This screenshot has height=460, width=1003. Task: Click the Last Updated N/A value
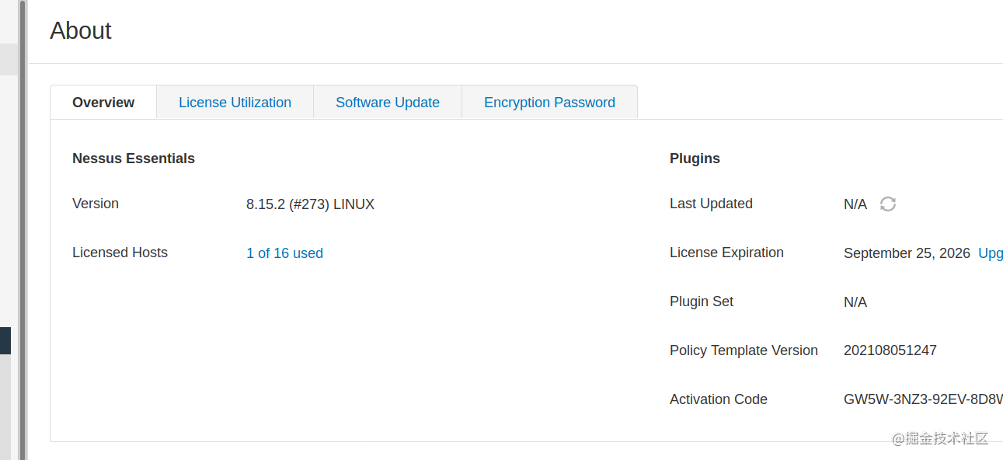coord(855,204)
